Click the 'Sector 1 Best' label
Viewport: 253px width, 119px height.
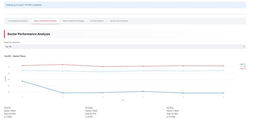tap(10, 111)
